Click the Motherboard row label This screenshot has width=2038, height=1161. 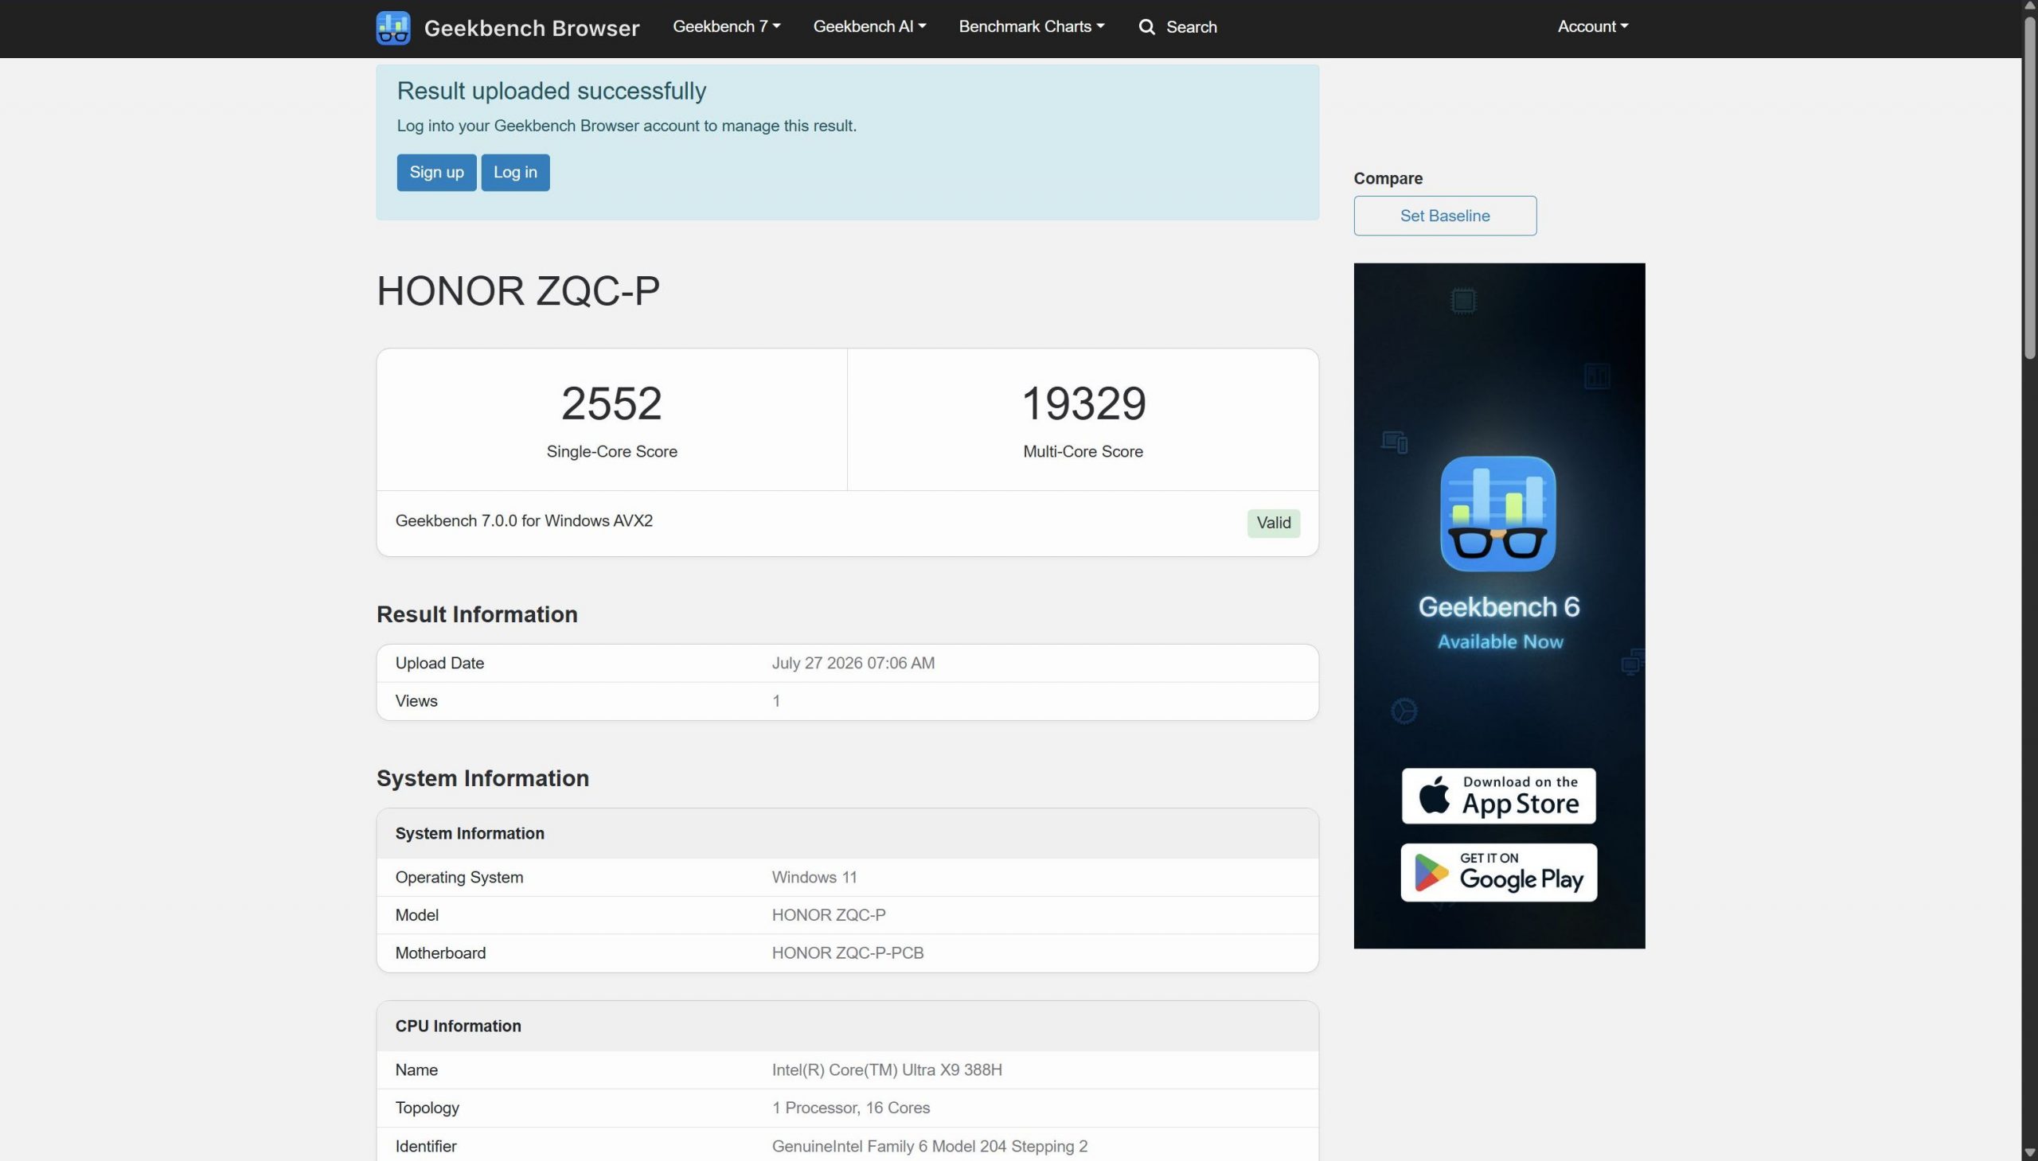point(439,953)
